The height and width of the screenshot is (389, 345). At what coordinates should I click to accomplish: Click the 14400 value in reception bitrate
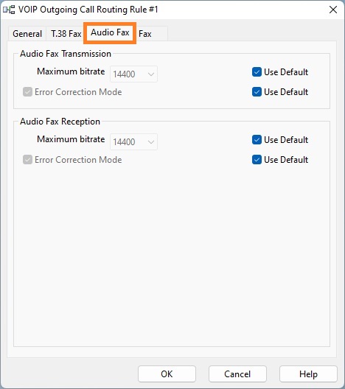coord(124,142)
